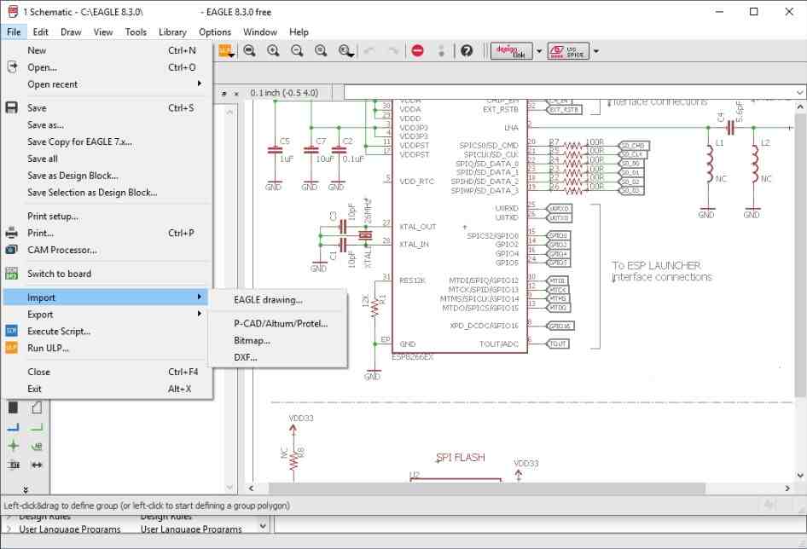Select Save Copy for EAGLE 7.x...
Screen dimensions: 807x549
click(107, 142)
